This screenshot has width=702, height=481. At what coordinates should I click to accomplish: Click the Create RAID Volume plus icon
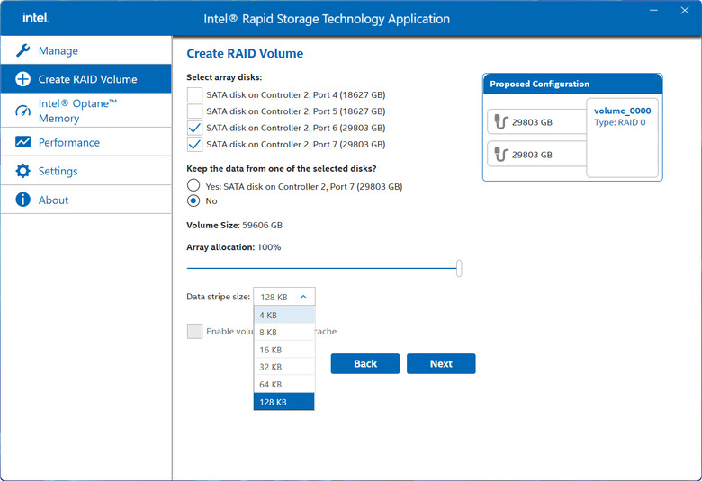click(22, 79)
